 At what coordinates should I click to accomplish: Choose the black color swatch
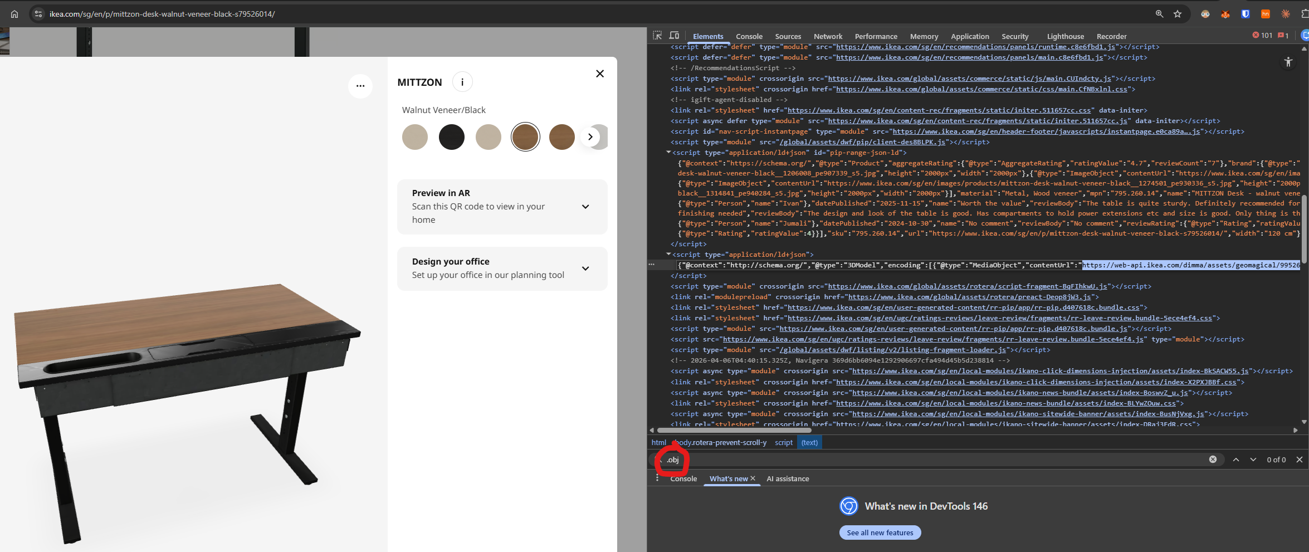[x=452, y=137]
